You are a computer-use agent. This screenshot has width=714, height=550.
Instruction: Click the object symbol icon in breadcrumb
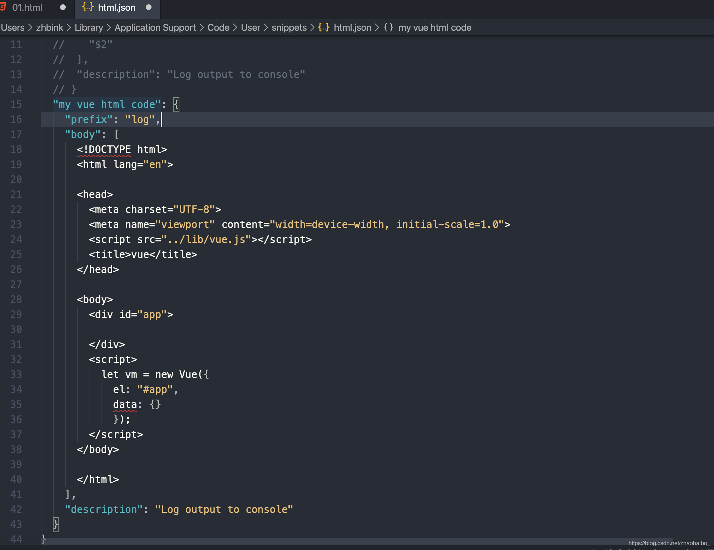(x=388, y=27)
